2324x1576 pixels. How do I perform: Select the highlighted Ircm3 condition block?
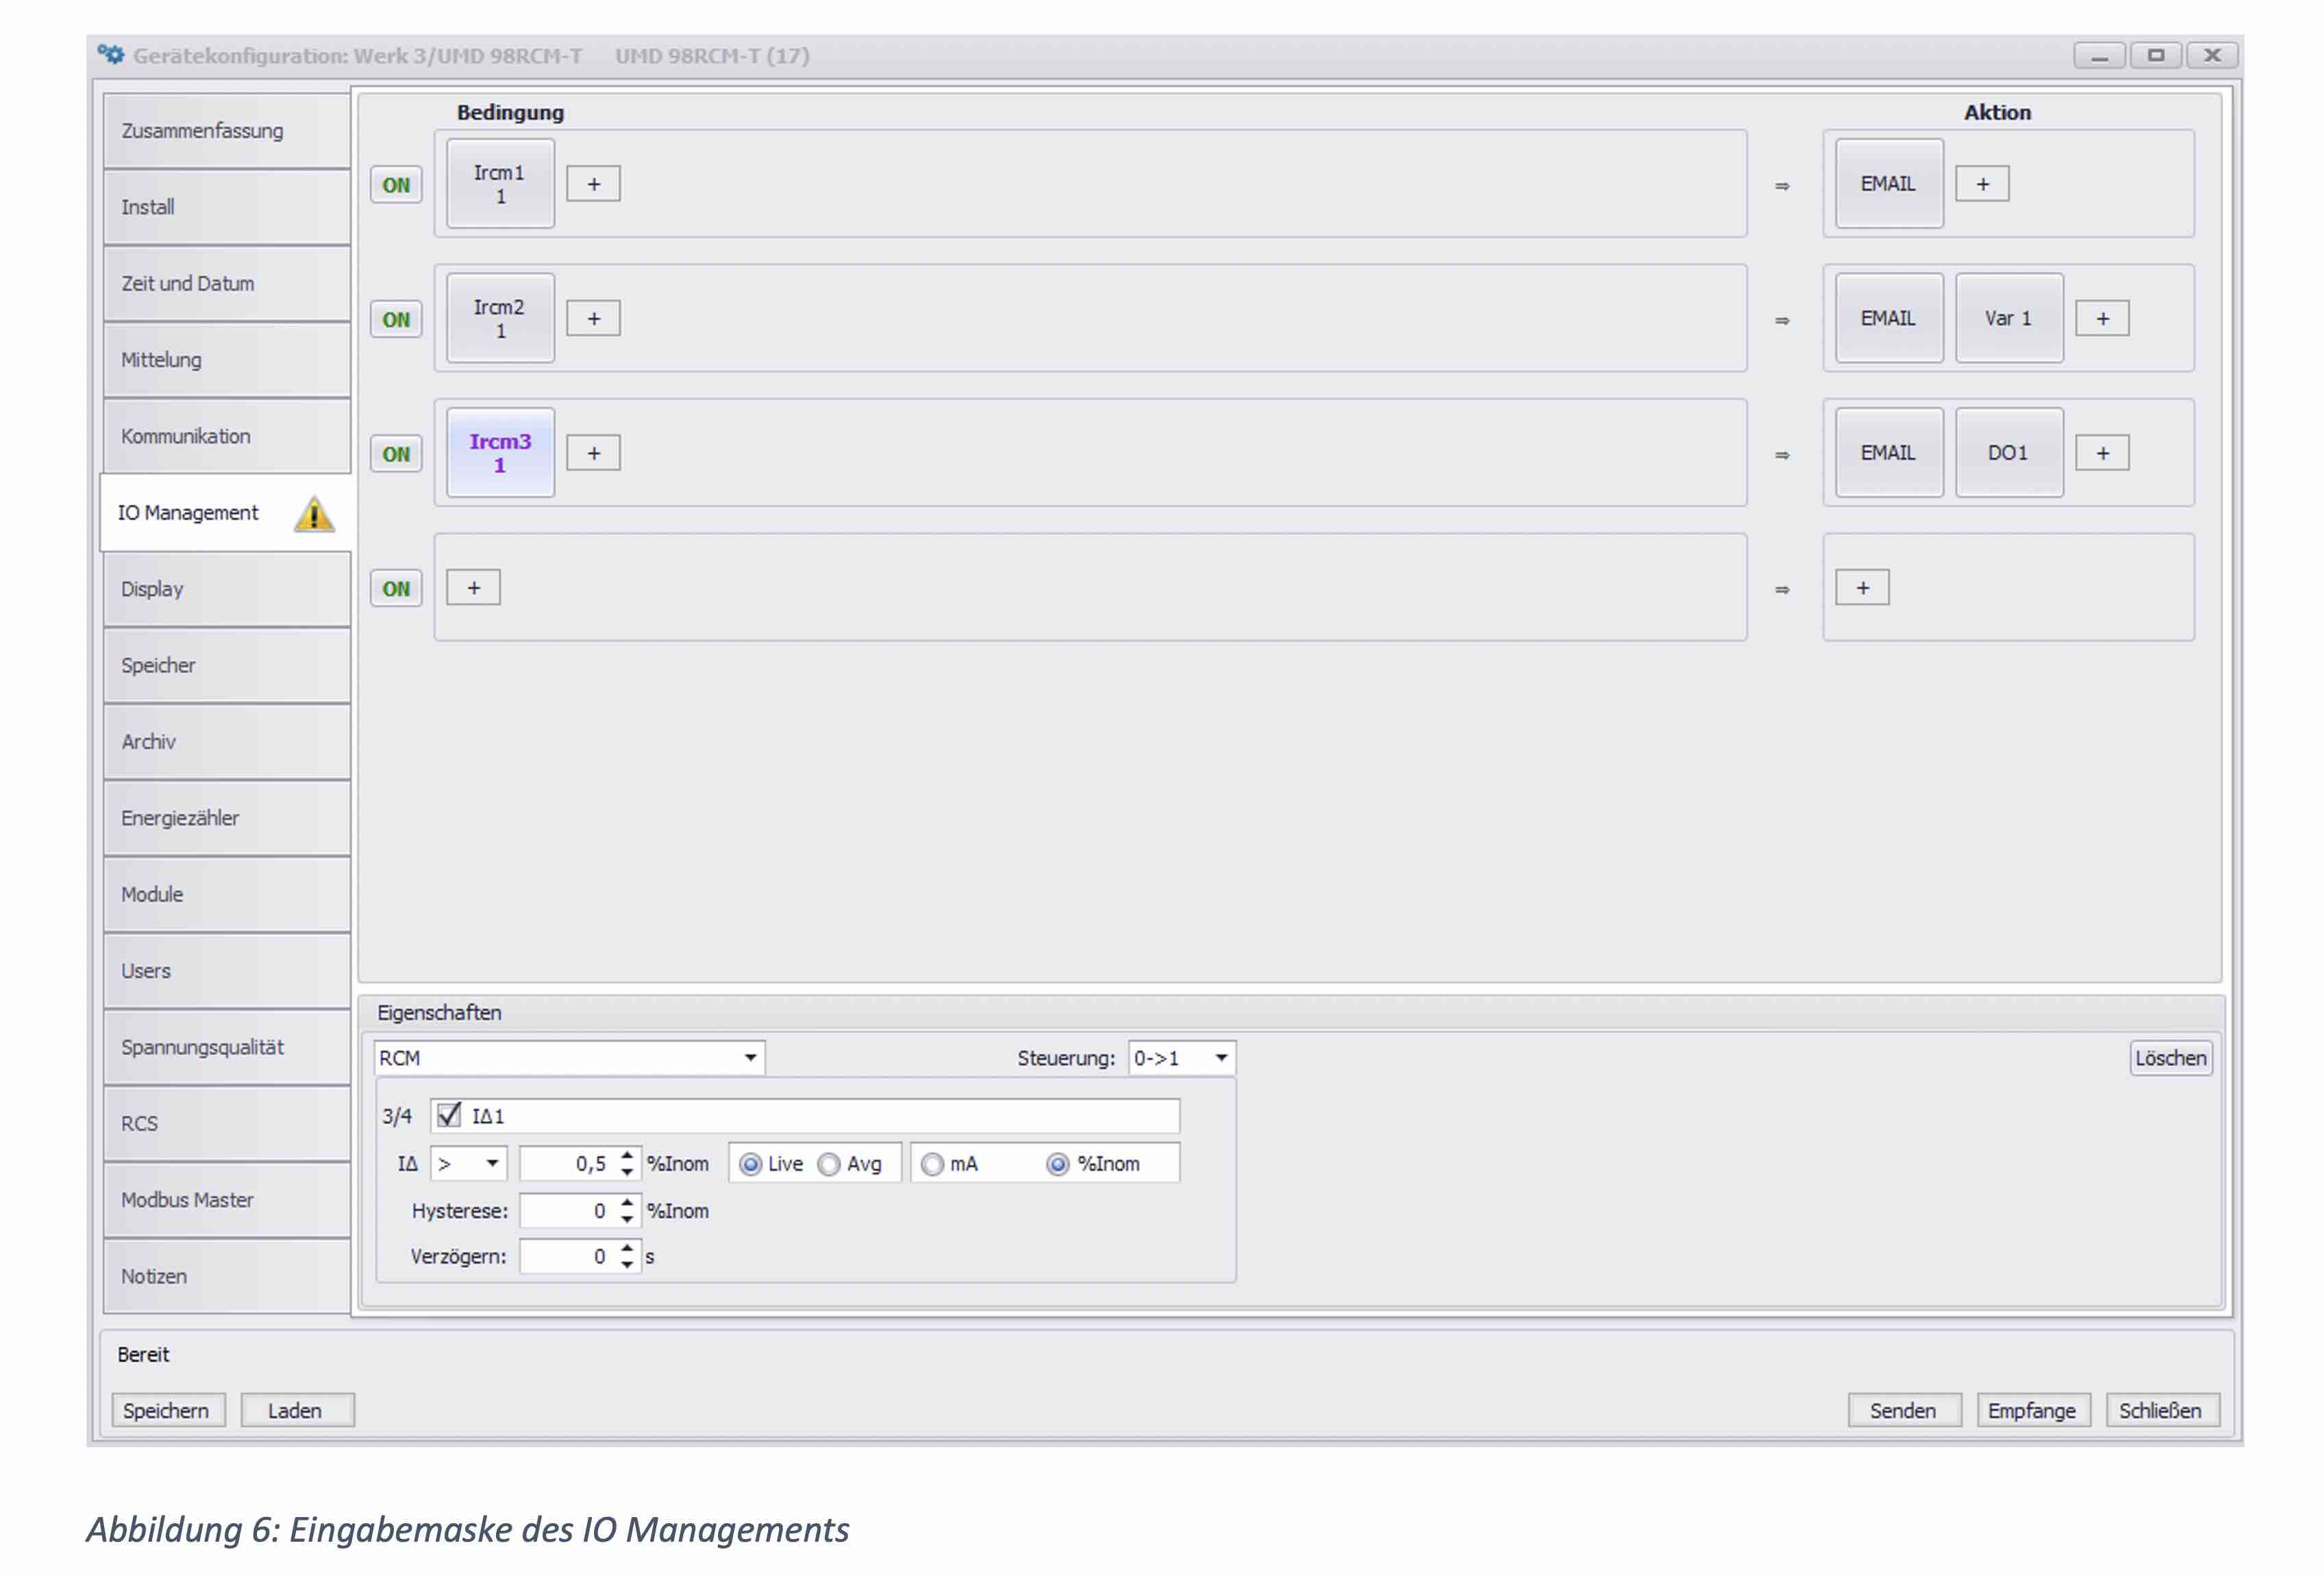click(500, 453)
